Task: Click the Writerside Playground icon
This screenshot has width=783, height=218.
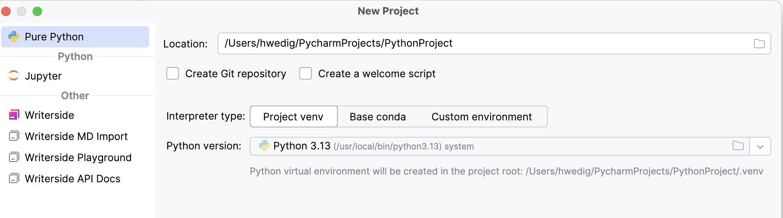Action: pyautogui.click(x=14, y=157)
